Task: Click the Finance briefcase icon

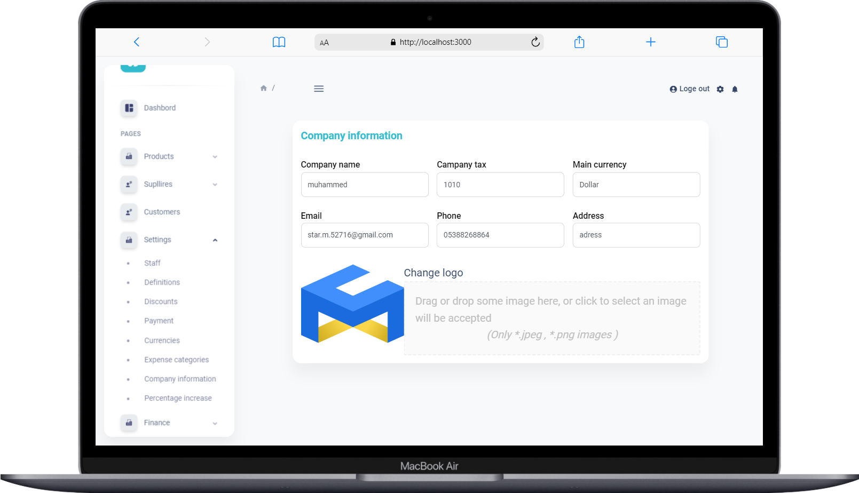Action: tap(129, 423)
